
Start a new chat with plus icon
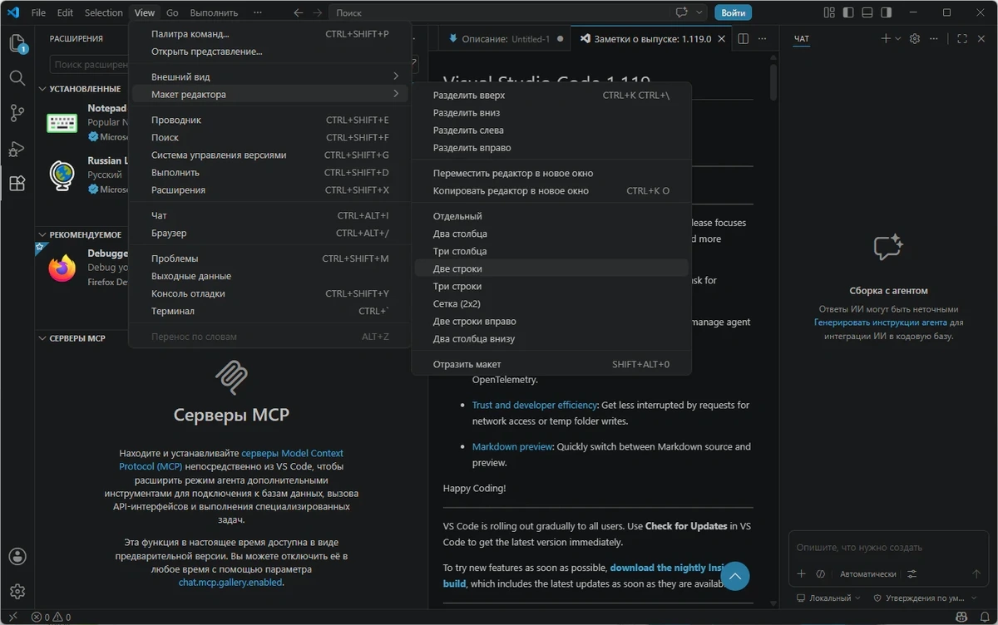[886, 39]
